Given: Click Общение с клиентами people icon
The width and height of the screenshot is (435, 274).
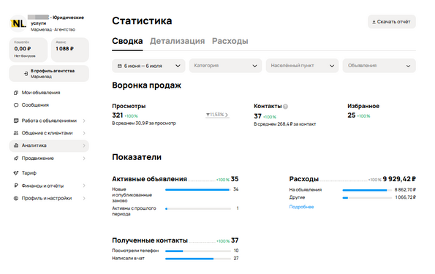Looking at the screenshot, I should (x=16, y=133).
